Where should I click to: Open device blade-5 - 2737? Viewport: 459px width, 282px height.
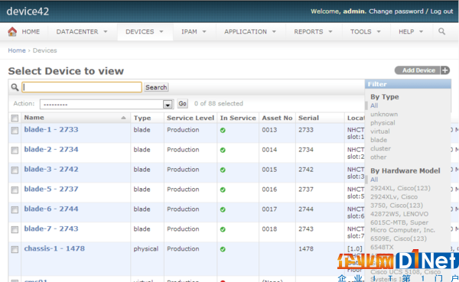click(51, 189)
